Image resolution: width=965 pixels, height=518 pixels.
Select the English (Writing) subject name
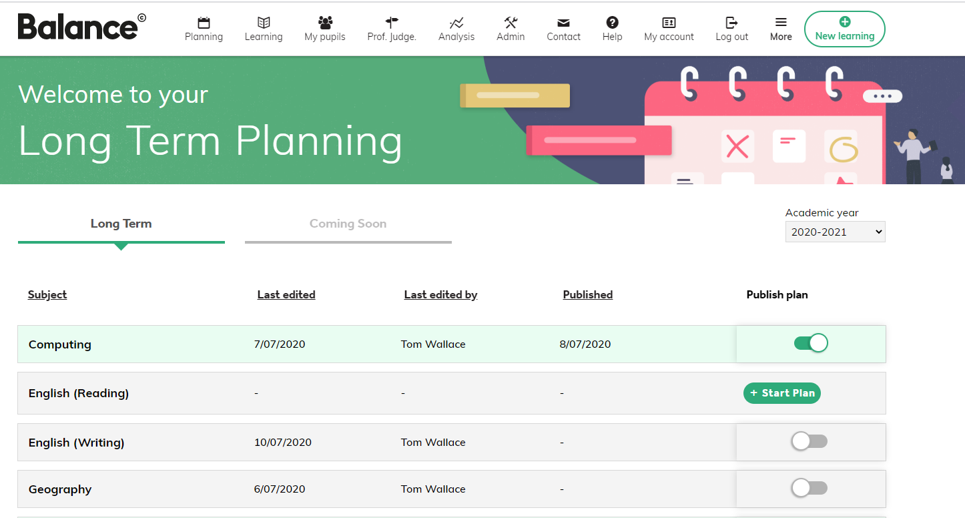[x=77, y=443]
